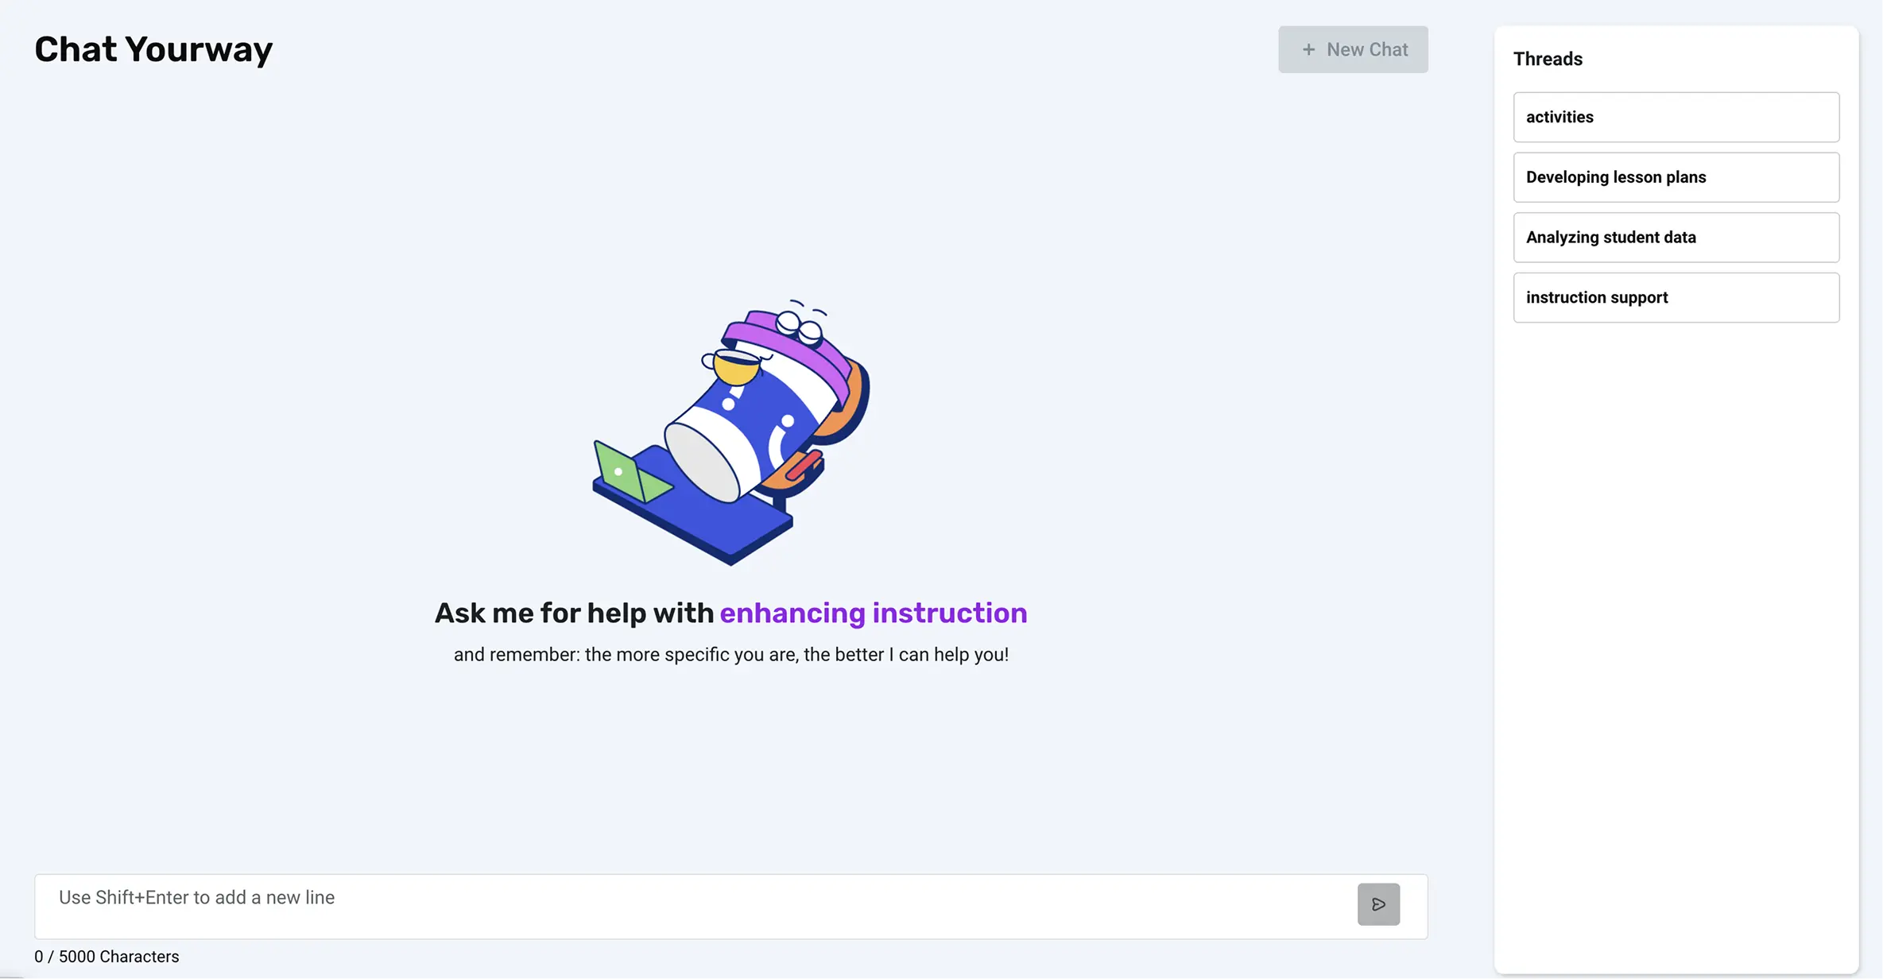
Task: Select the Analyzing student data thread
Action: click(x=1676, y=237)
